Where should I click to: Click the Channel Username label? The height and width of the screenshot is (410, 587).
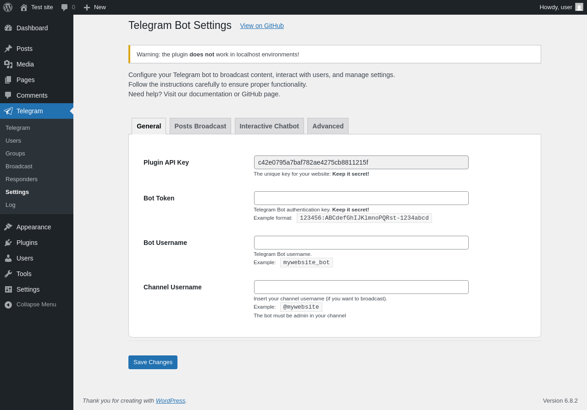(172, 287)
